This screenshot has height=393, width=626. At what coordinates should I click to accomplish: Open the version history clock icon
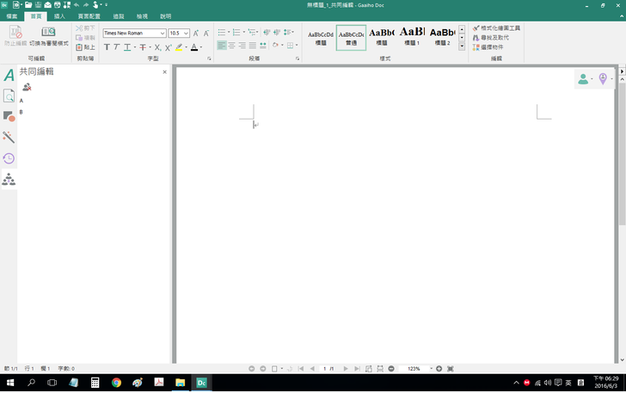pos(9,158)
